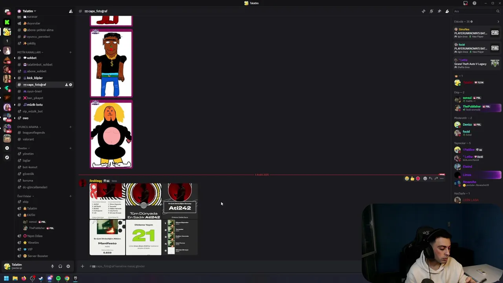Click Add a Server plus icon
Image resolution: width=503 pixels, height=283 pixels.
tap(7, 148)
